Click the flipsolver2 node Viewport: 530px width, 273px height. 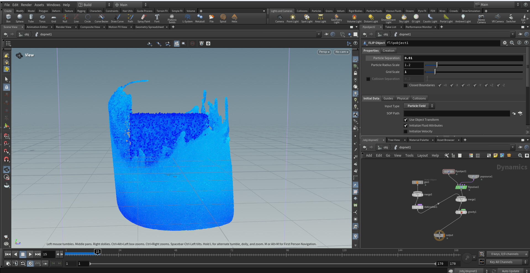(x=461, y=187)
